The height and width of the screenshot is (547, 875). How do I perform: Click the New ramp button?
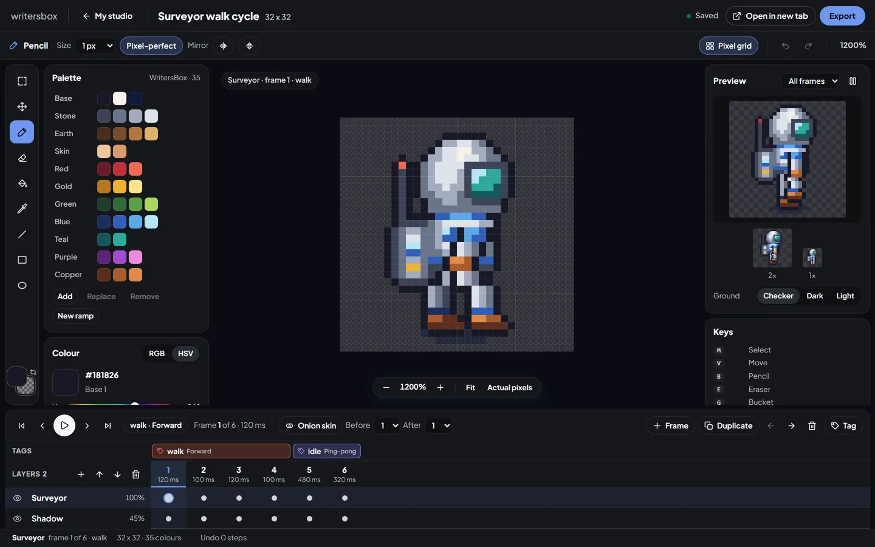click(76, 316)
